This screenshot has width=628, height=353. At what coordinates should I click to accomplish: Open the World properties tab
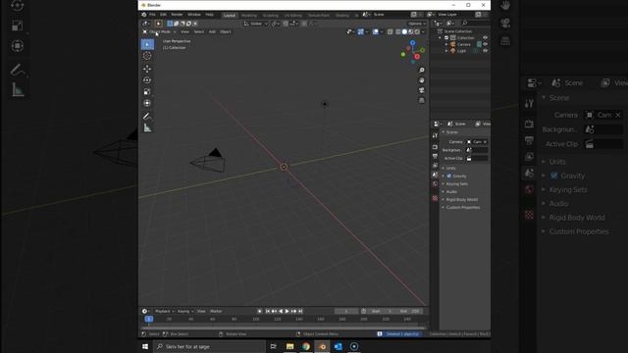click(x=435, y=184)
